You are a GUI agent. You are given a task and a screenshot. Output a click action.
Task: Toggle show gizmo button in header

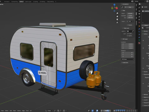coord(93,111)
